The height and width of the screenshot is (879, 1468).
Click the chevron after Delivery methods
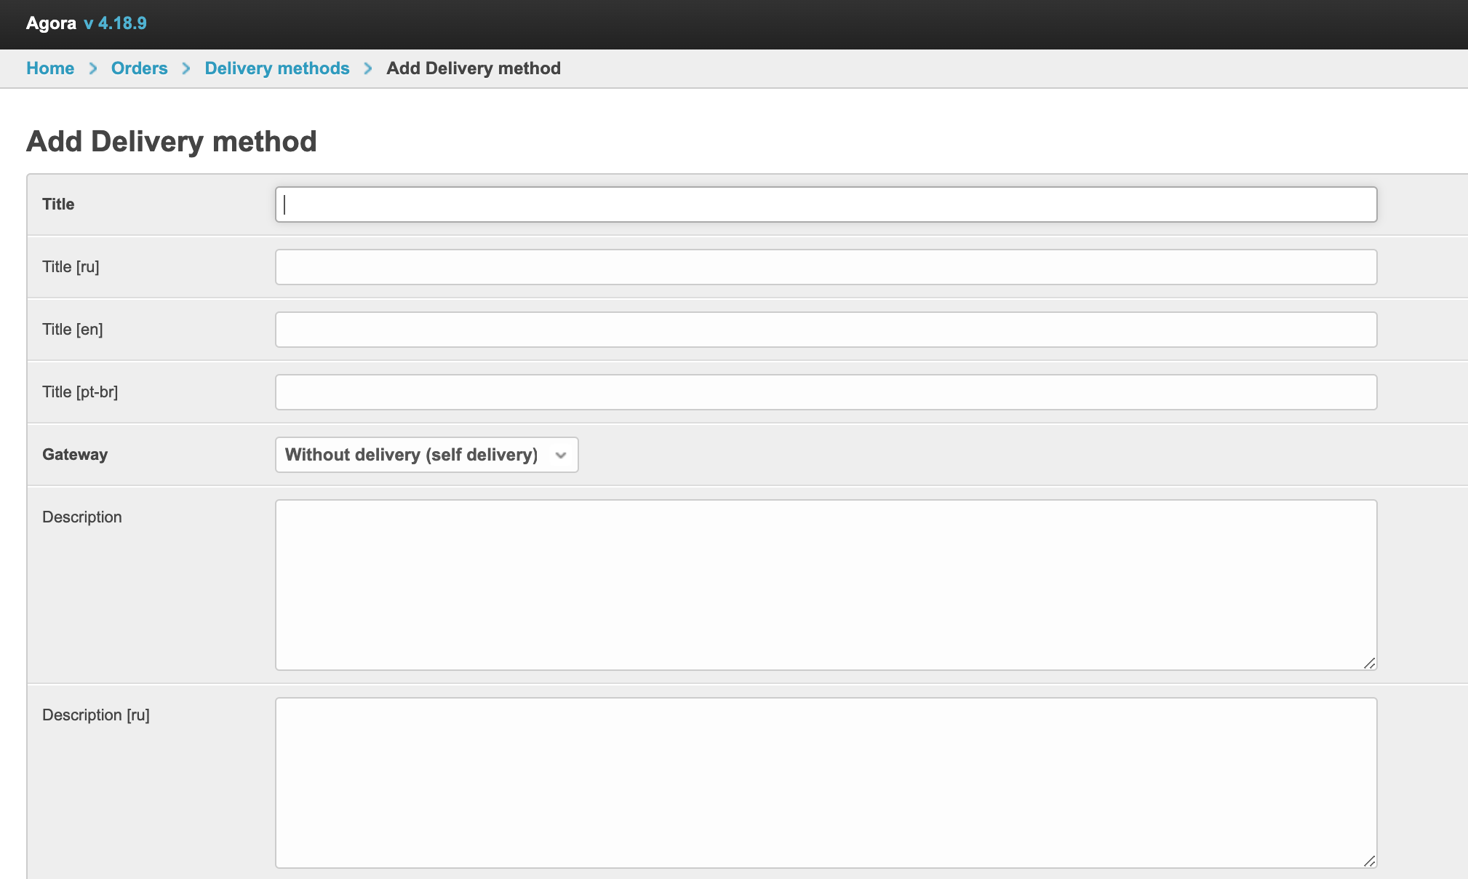[x=368, y=68]
